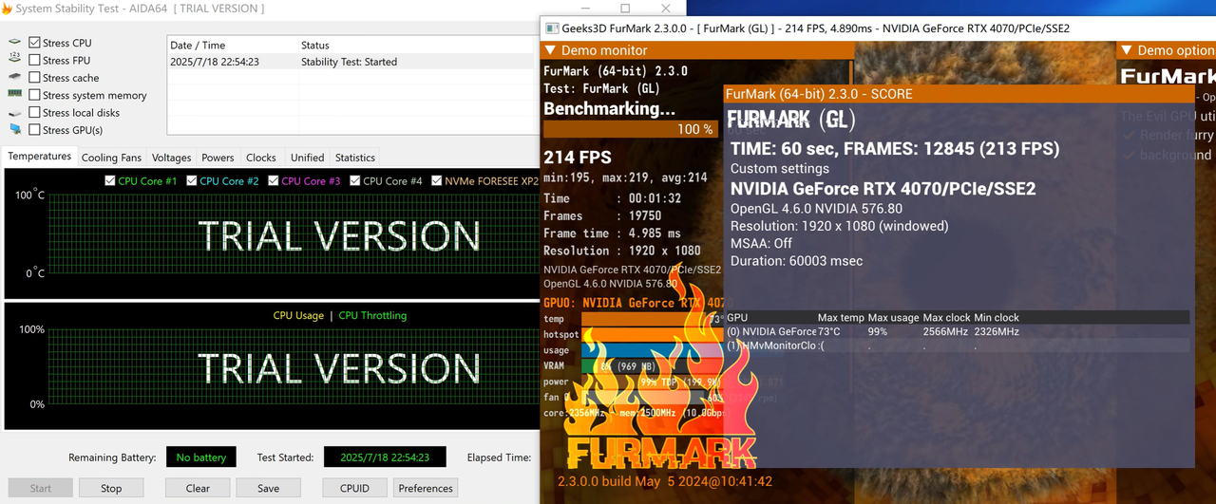Screen dimensions: 1216x504
Task: Click the Min clock 2326MHz cell
Action: [997, 331]
